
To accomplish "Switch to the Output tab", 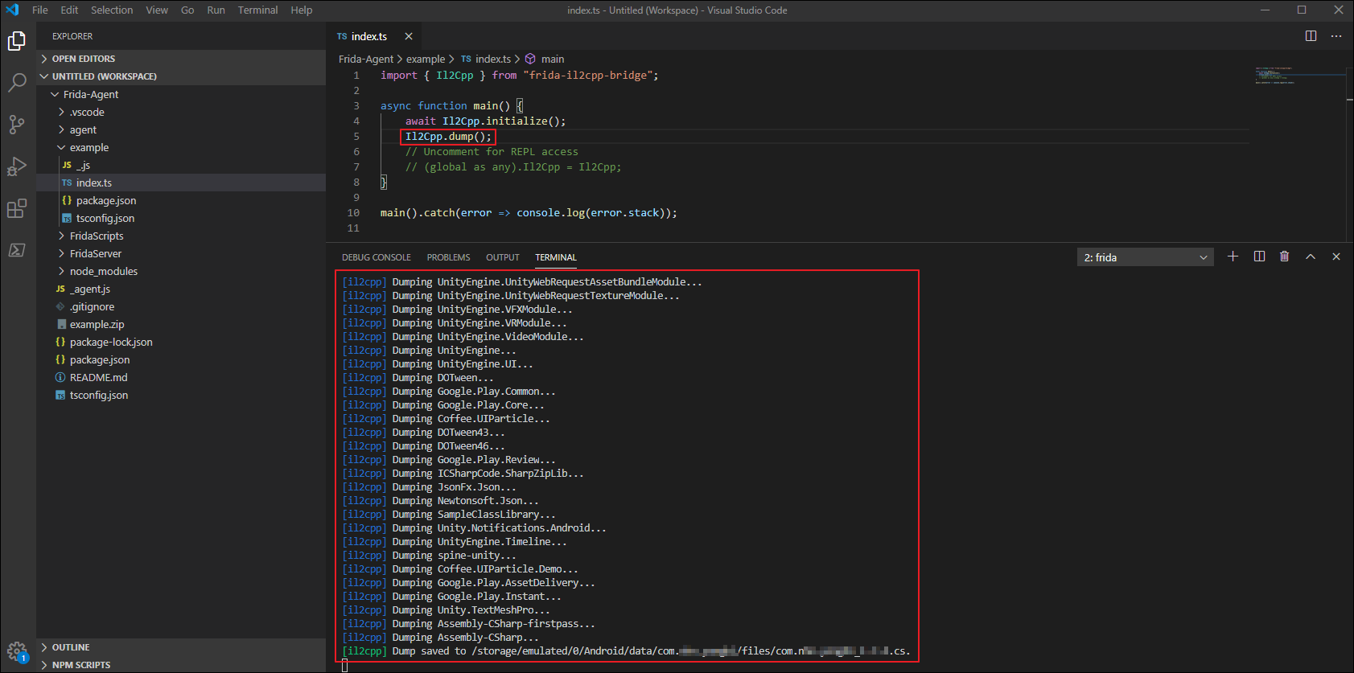I will click(503, 257).
